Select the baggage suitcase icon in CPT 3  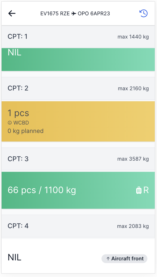click(138, 190)
